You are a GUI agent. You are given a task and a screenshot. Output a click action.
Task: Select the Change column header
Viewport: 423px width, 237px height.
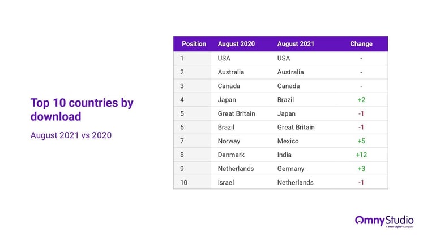pos(361,44)
